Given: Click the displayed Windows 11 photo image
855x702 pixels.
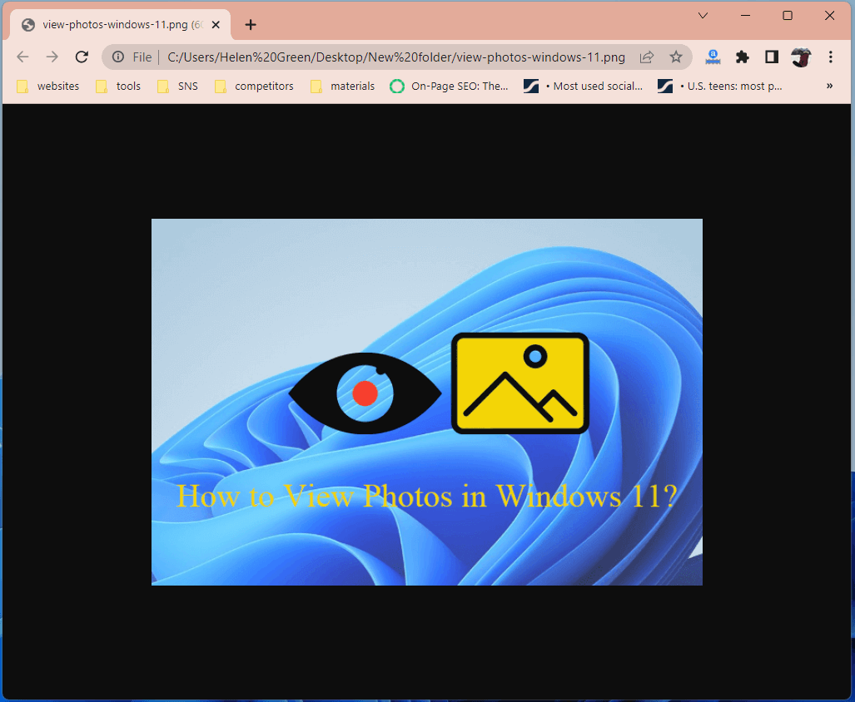Looking at the screenshot, I should (427, 402).
